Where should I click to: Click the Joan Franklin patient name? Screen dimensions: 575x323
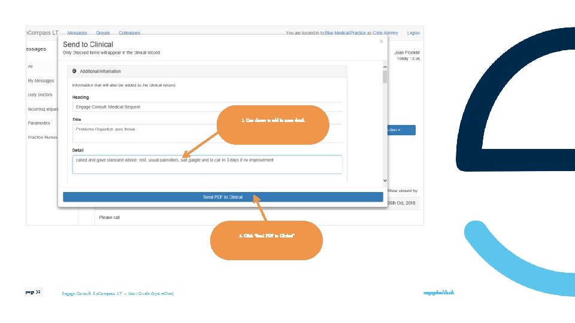point(407,53)
